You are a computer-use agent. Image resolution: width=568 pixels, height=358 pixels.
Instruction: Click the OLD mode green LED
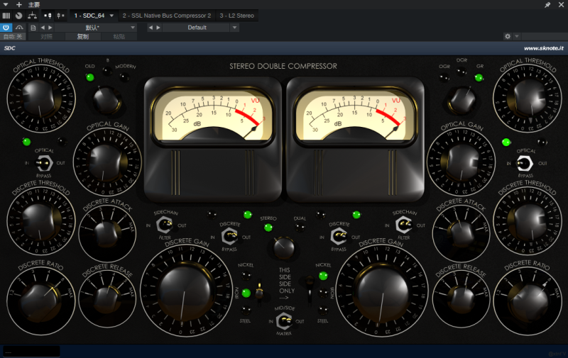pyautogui.click(x=90, y=77)
